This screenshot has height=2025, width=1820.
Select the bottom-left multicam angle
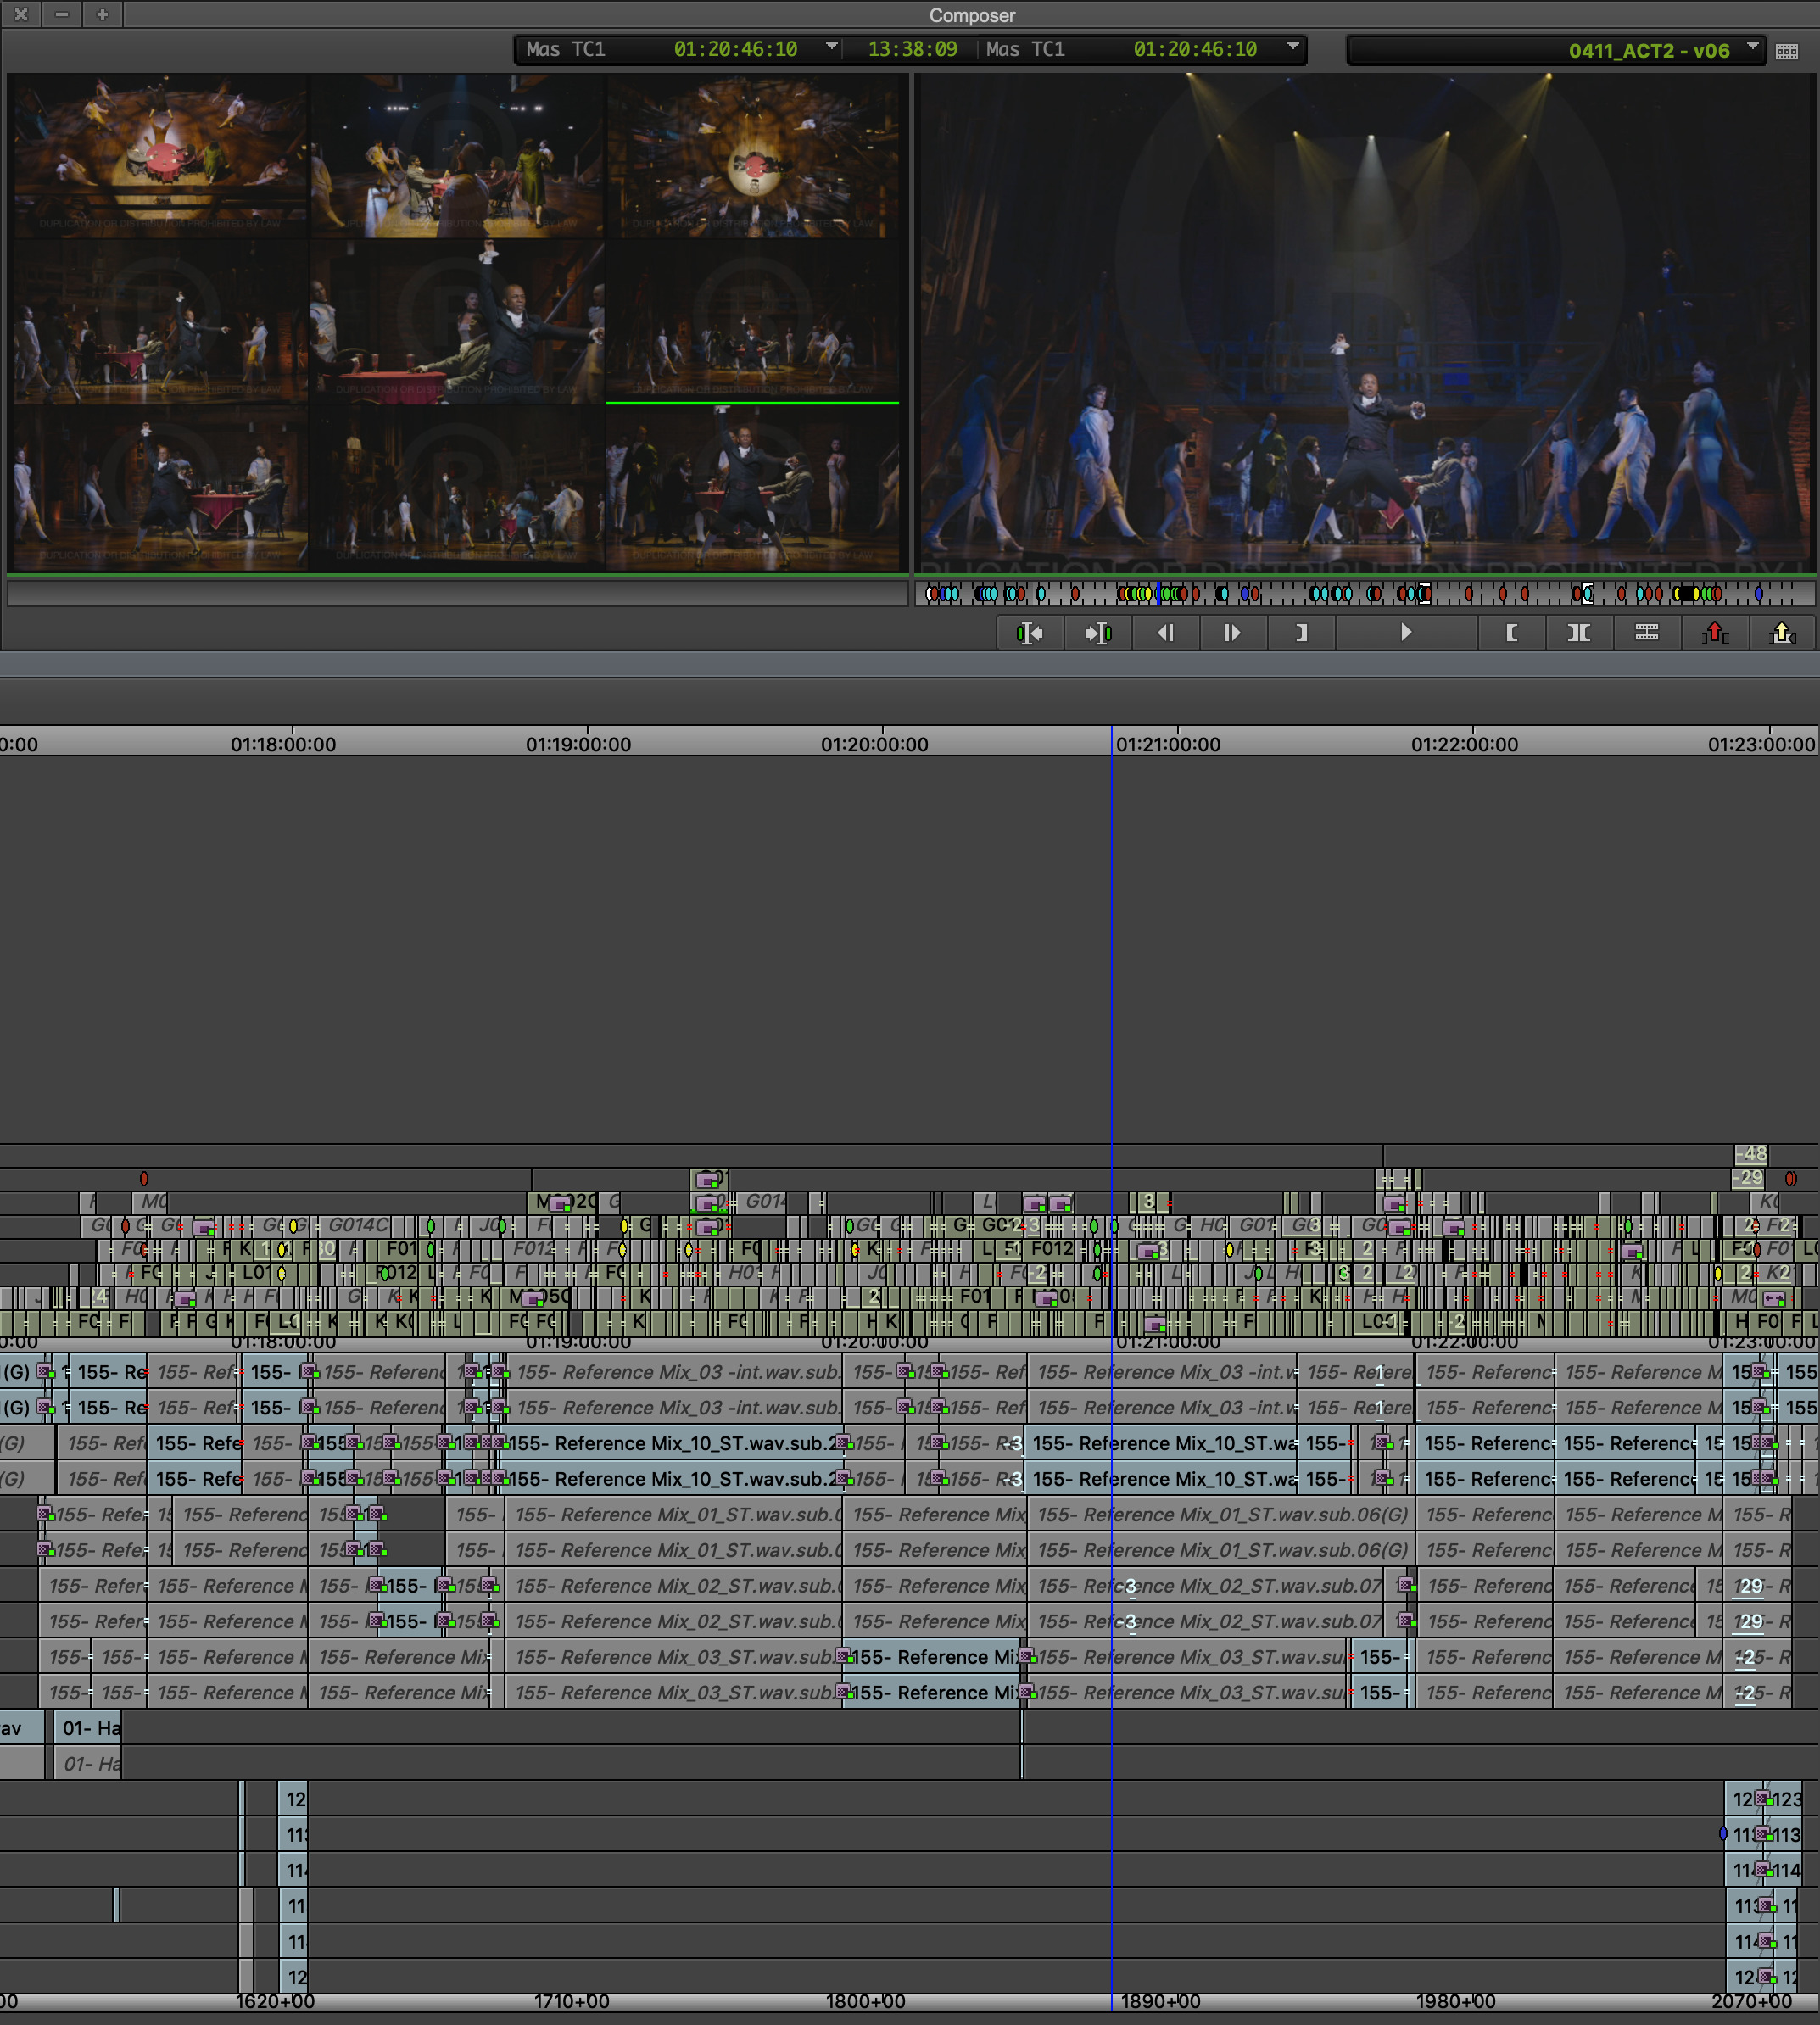click(x=159, y=489)
